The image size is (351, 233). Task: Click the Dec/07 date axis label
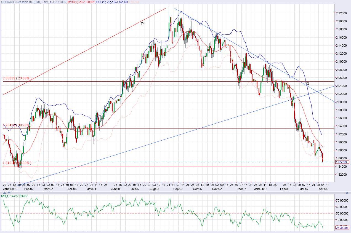pos(241,189)
